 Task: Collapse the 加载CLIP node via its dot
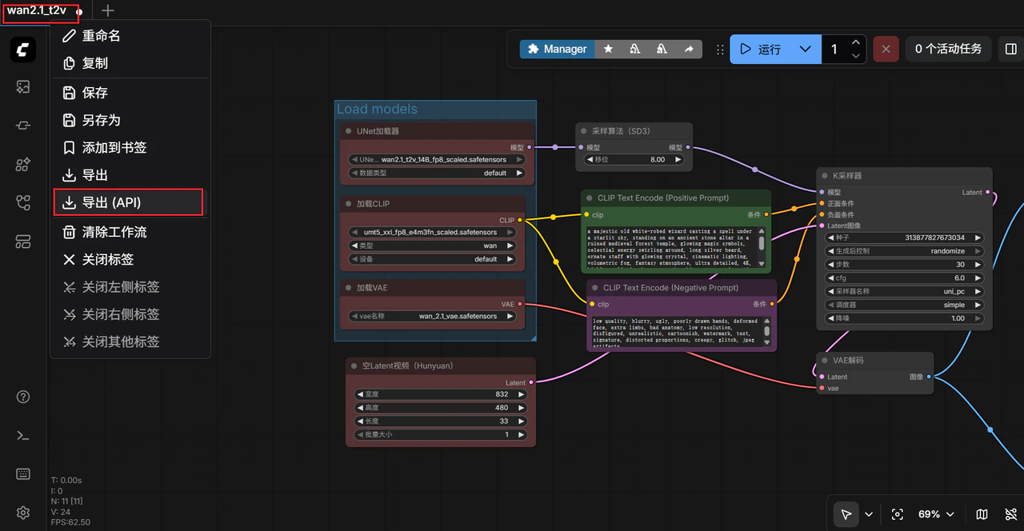[x=349, y=204]
